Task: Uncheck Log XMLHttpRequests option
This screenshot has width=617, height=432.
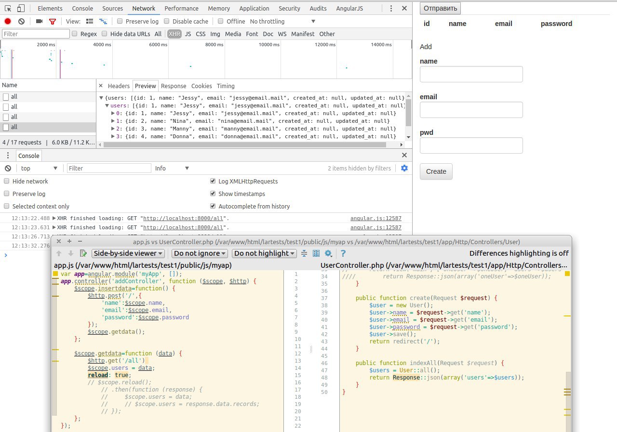Action: tap(213, 182)
